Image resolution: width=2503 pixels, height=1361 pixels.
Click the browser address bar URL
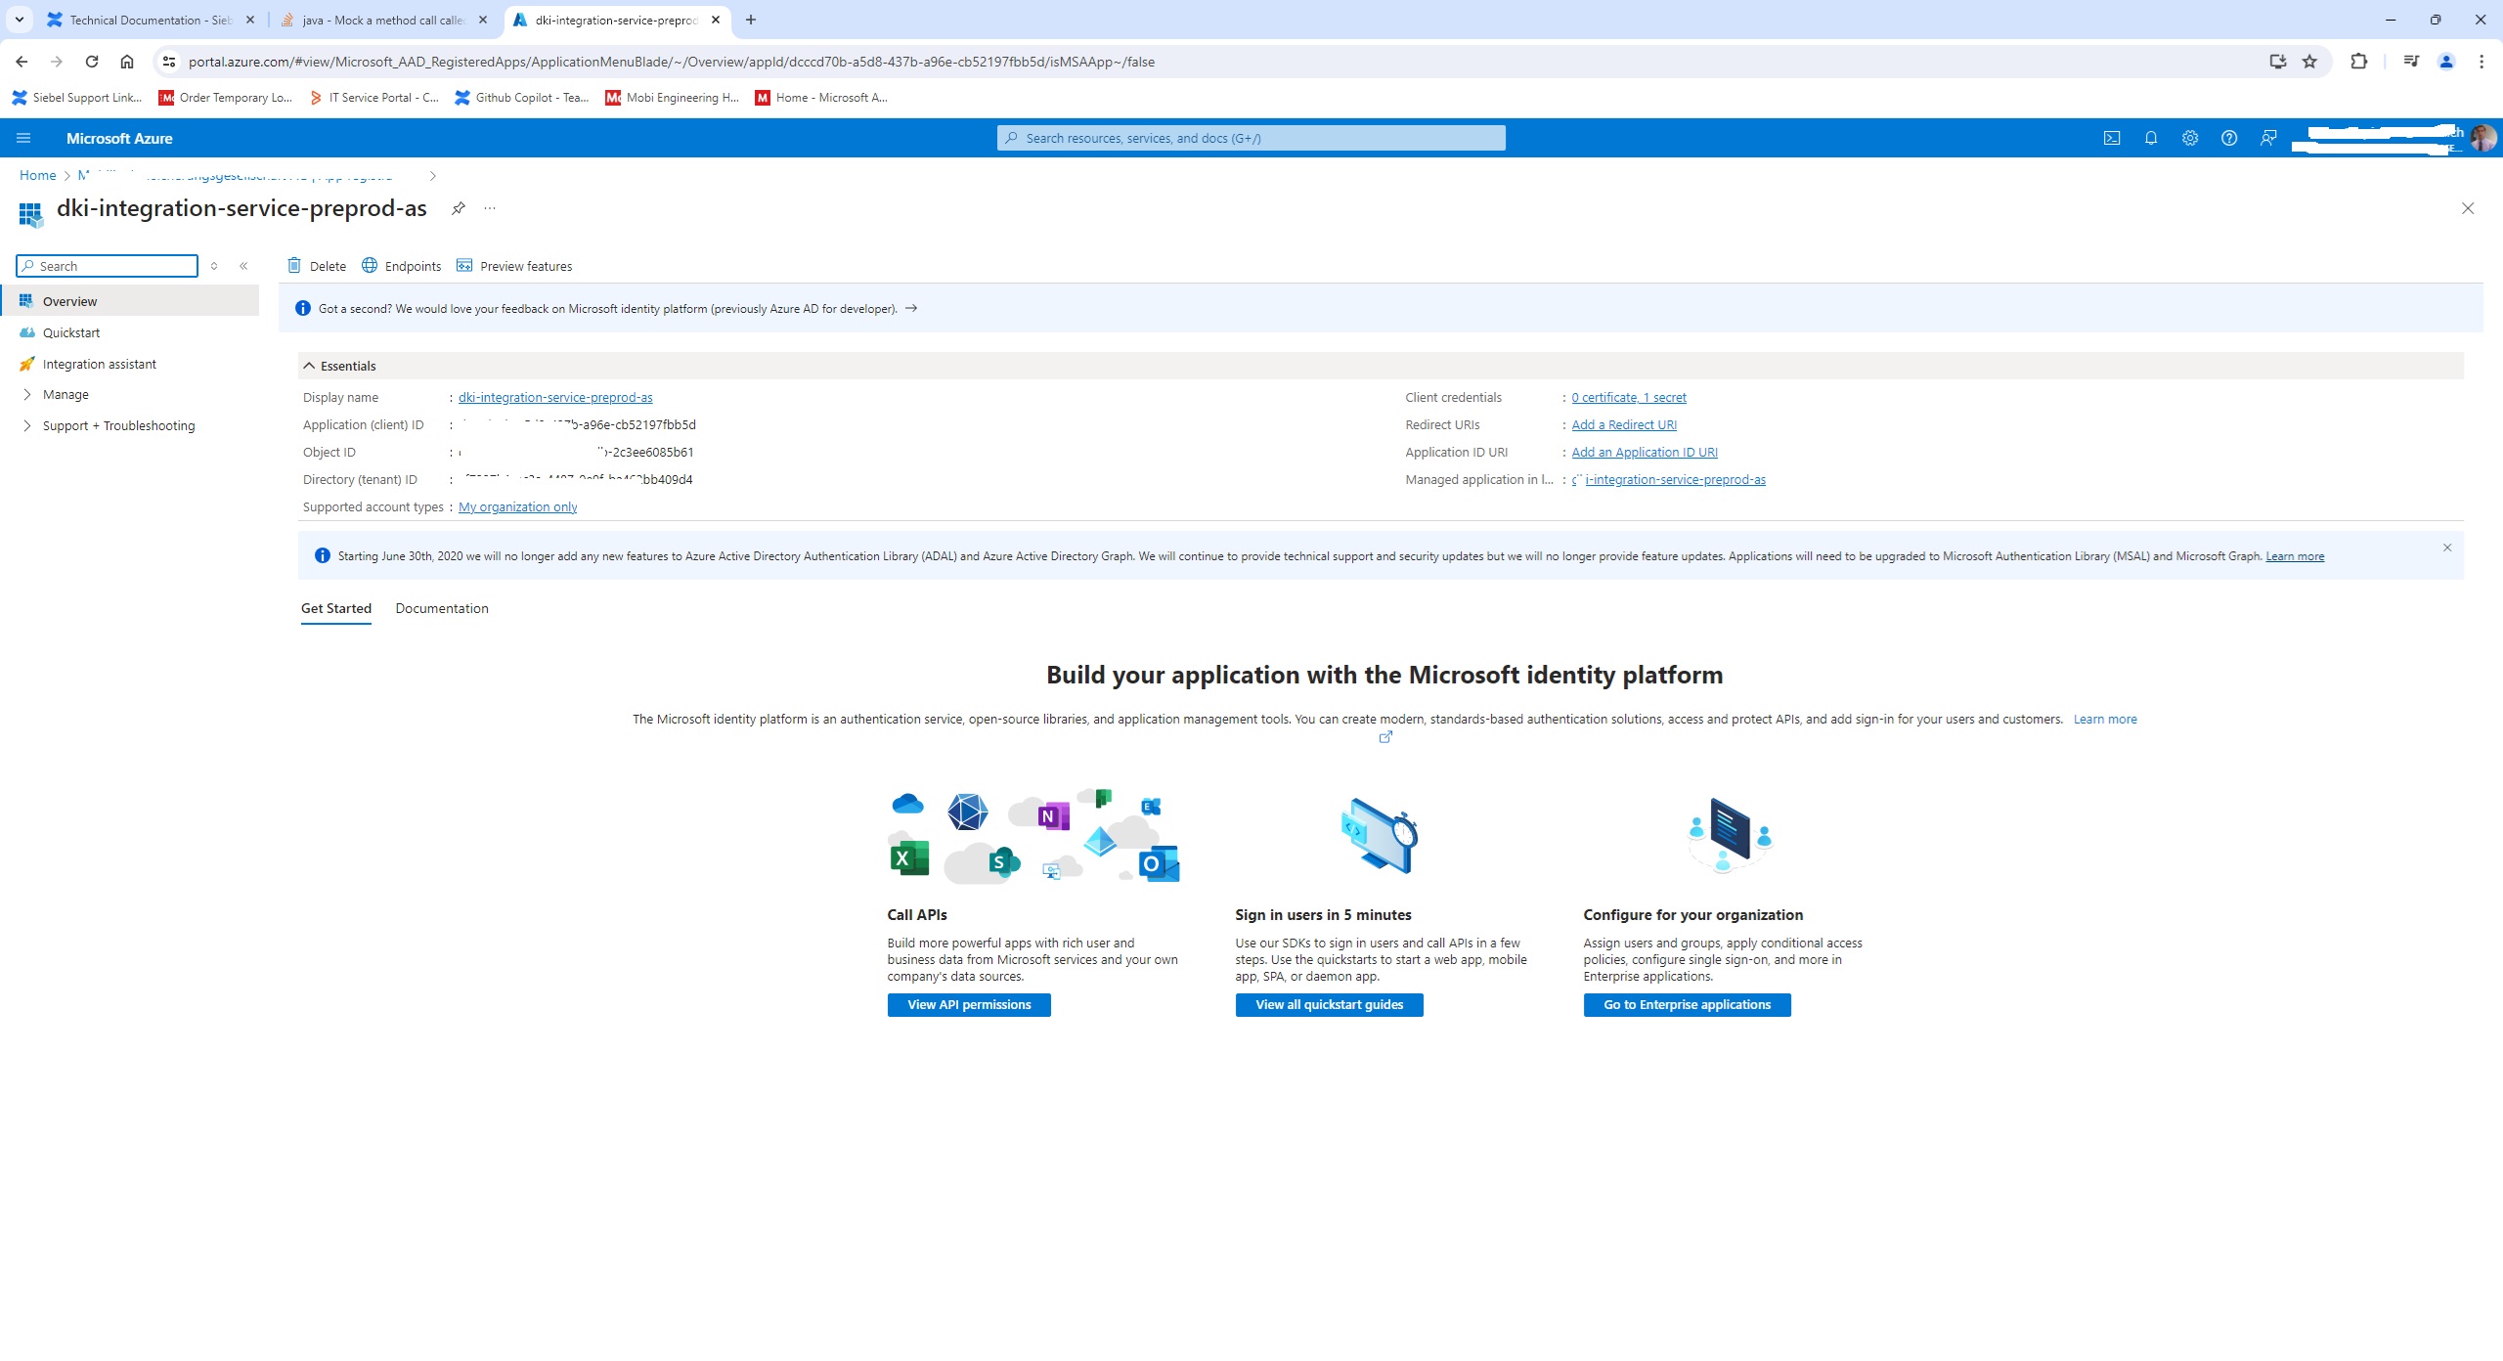coord(671,62)
